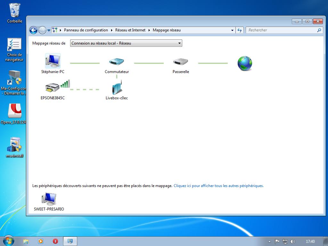
Task: Click the Commutateur switch icon
Action: coord(117,61)
